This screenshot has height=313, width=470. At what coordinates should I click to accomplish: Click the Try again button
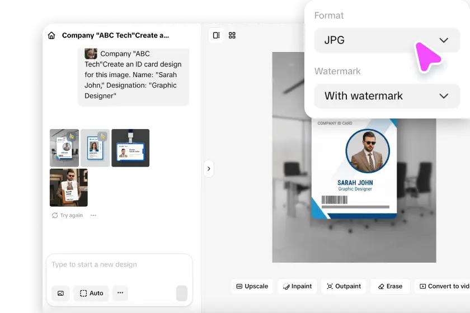67,215
